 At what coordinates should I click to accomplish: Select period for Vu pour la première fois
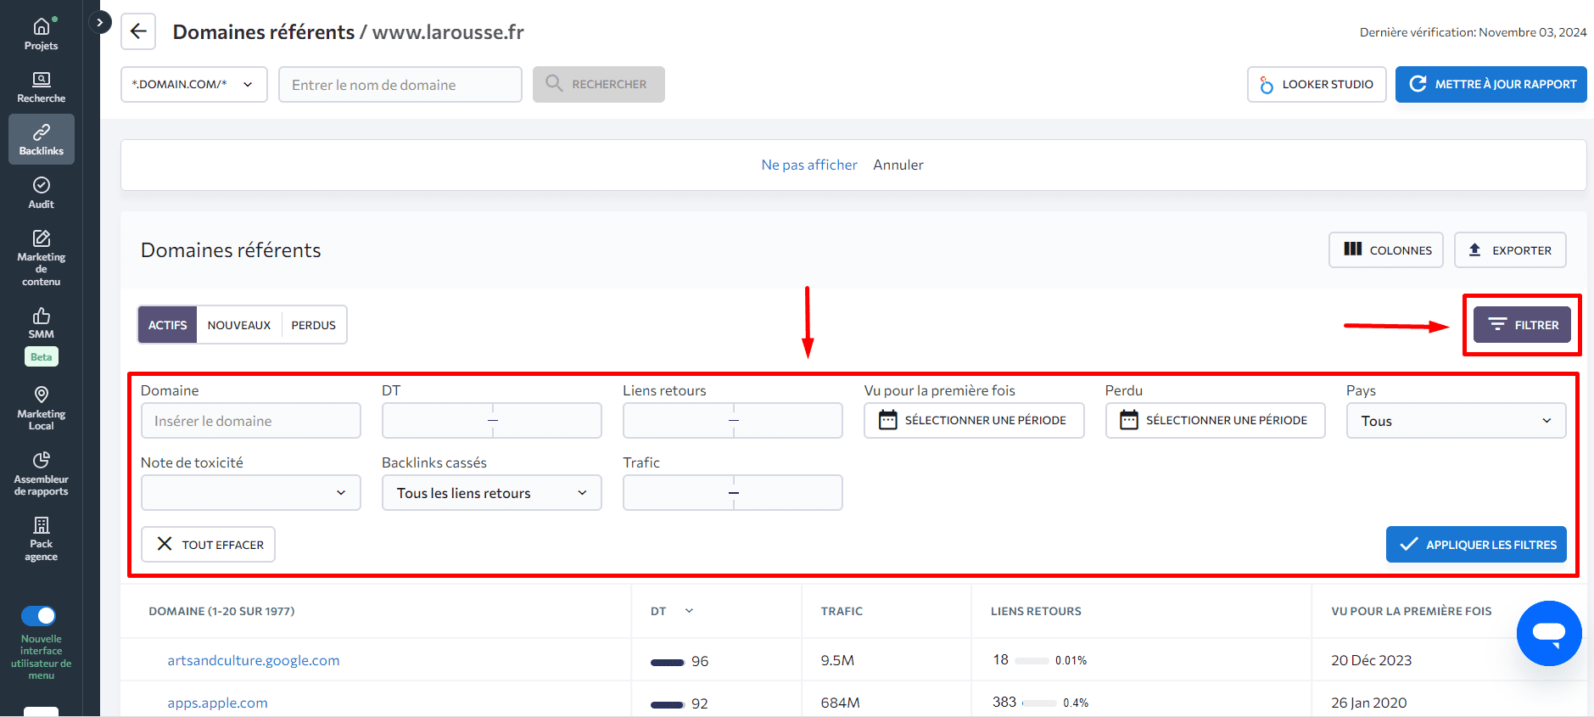click(974, 421)
